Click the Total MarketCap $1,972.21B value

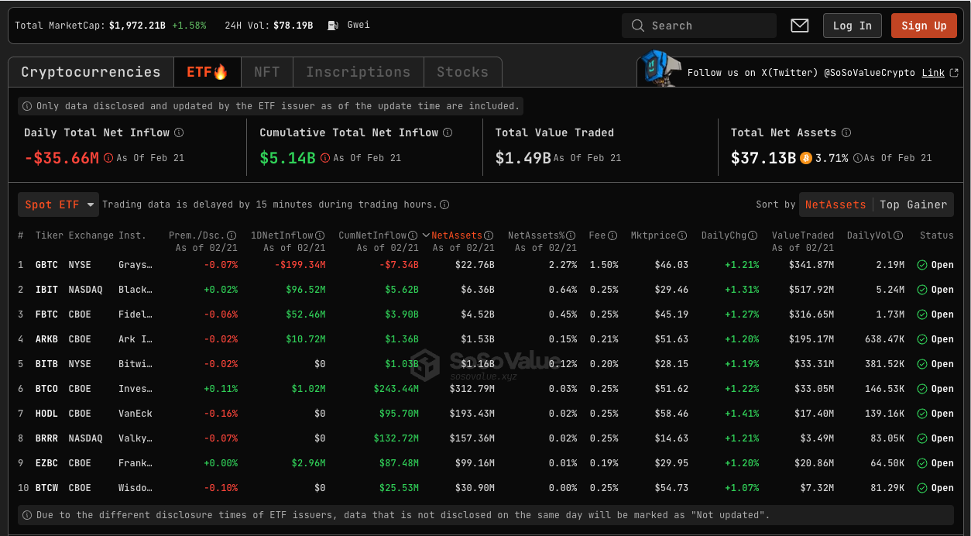[137, 26]
